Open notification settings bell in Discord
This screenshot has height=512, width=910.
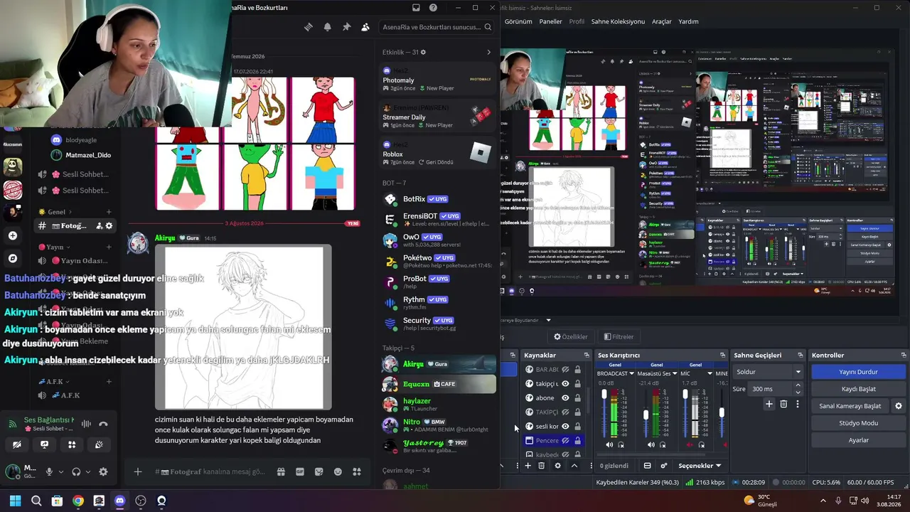pyautogui.click(x=327, y=27)
